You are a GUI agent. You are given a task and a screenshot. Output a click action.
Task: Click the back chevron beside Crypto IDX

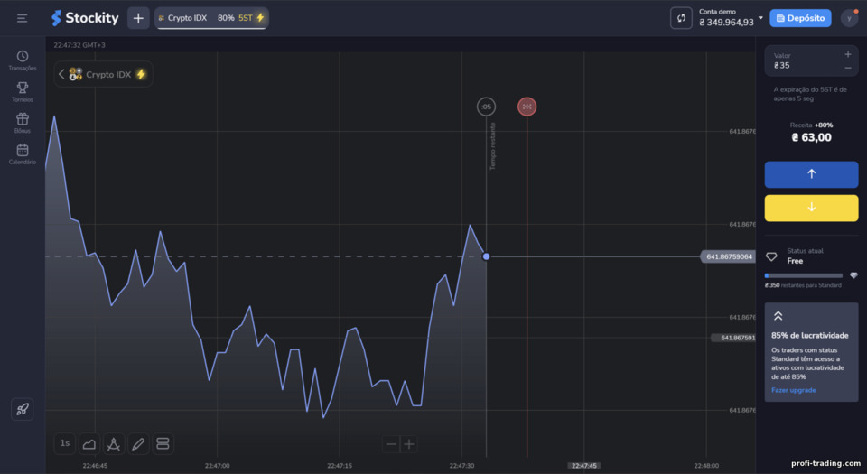click(61, 74)
